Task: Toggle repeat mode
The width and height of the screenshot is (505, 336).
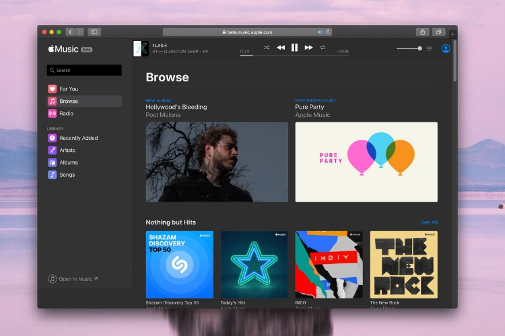Action: [x=323, y=48]
